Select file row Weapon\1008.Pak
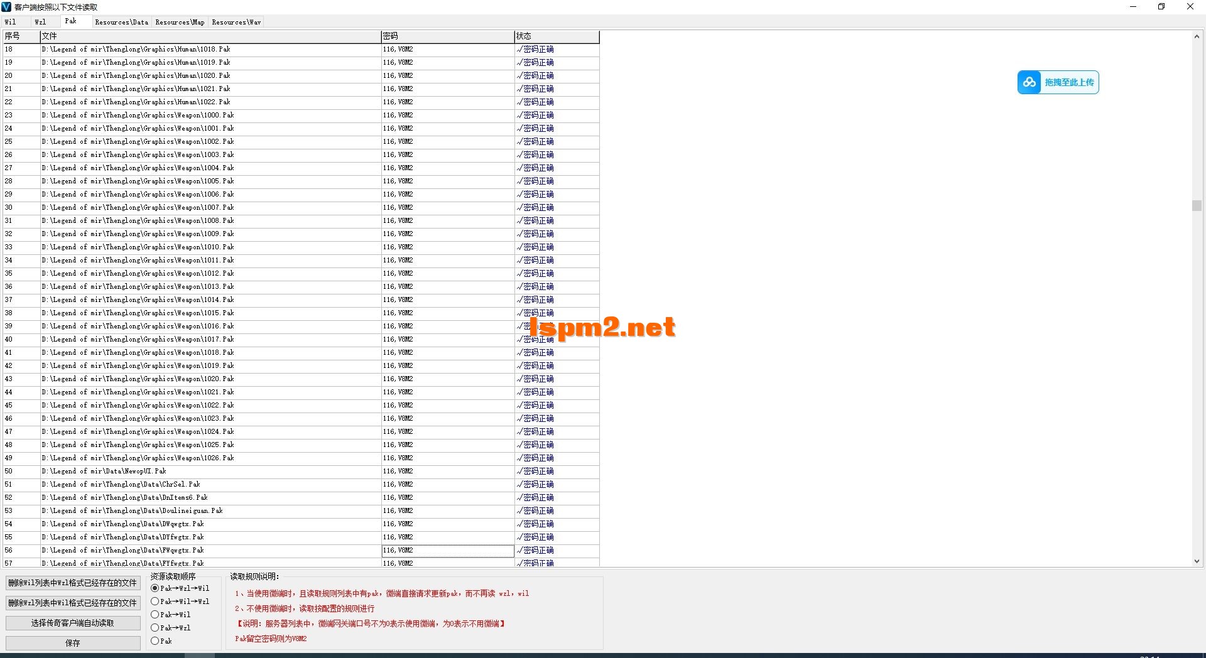Screen dimensions: 1206x658 pos(210,220)
